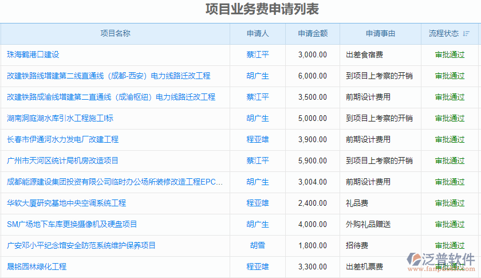Open project 晟铭园林绿化工程
Viewport: 481px width, 278px height.
point(37,267)
